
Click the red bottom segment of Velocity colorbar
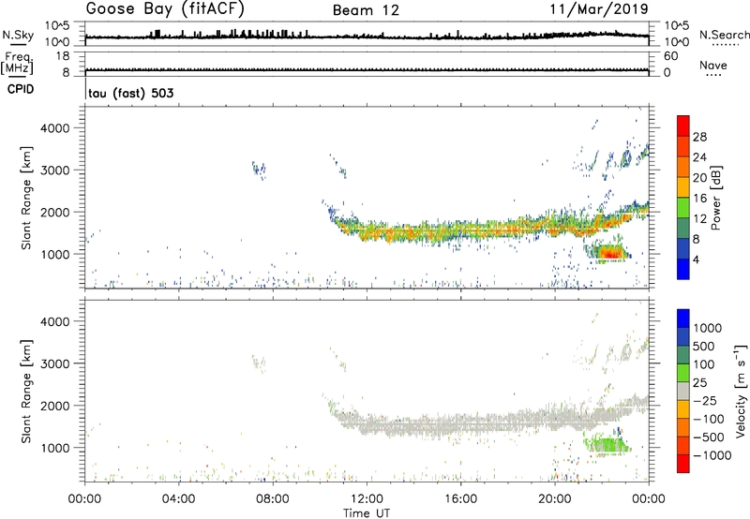point(683,464)
